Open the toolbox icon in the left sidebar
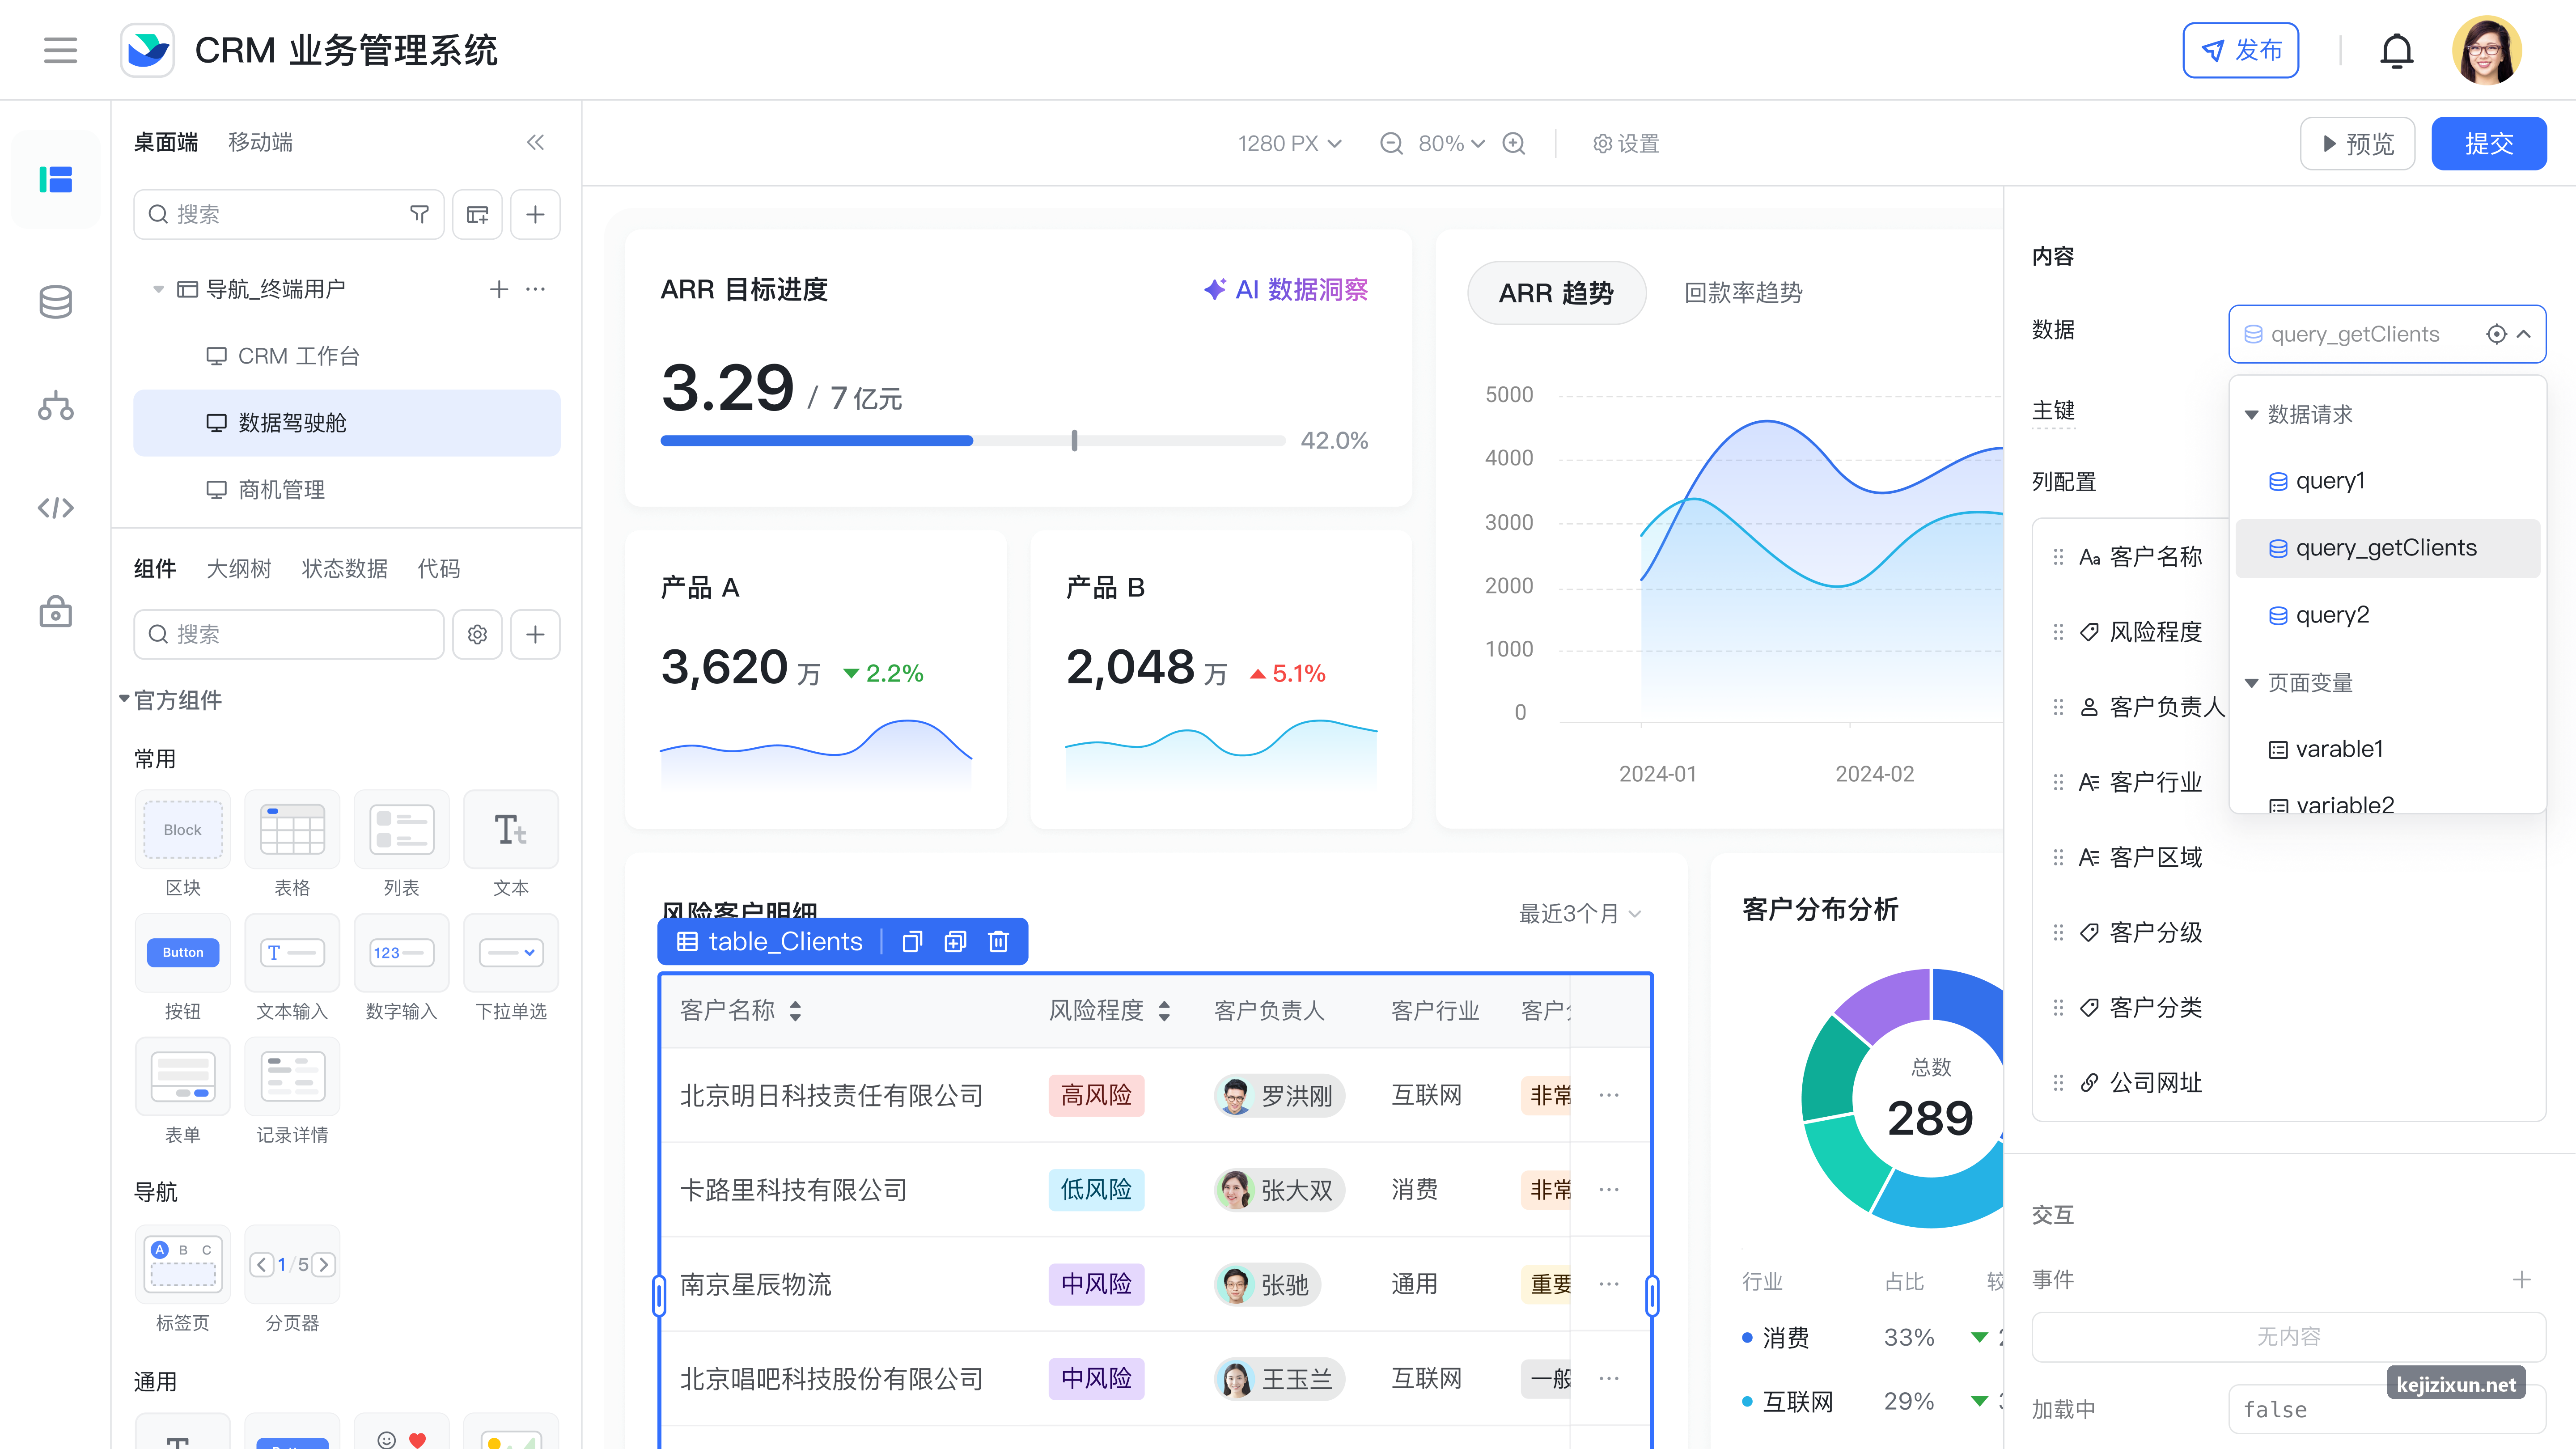 56,611
